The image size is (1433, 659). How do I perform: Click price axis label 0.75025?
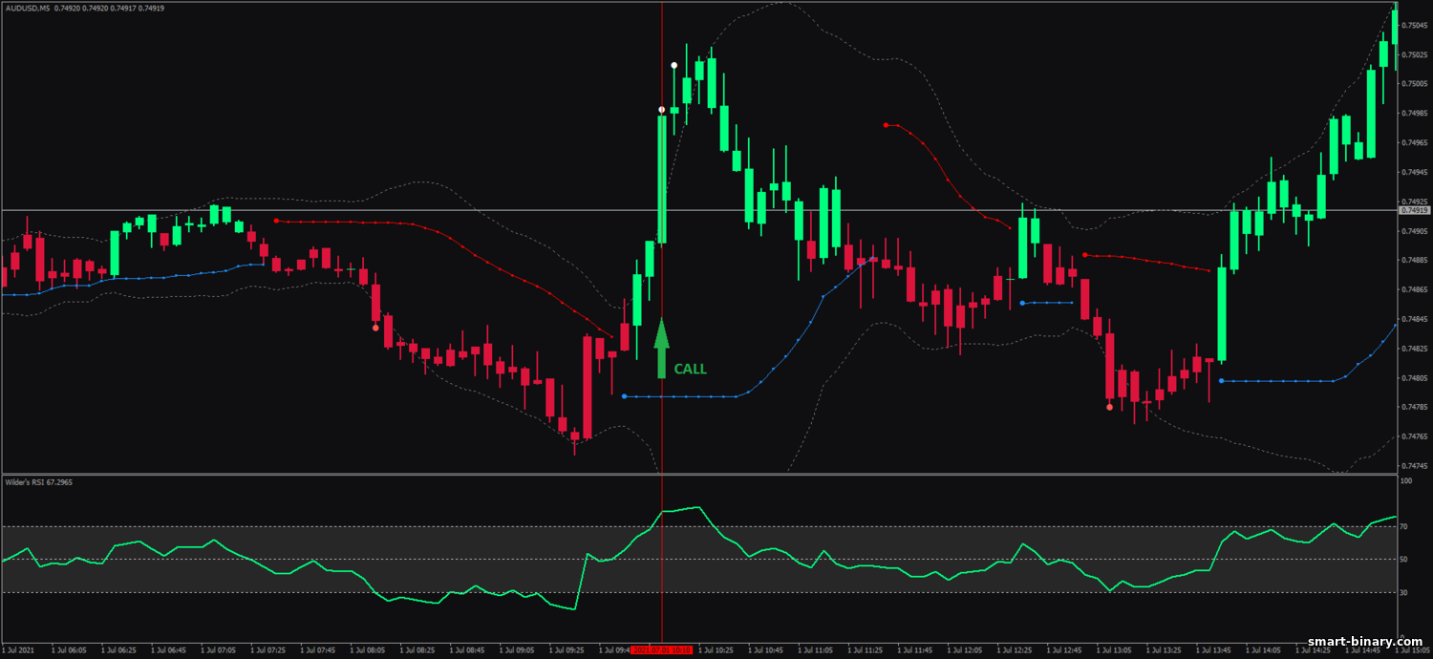1416,53
